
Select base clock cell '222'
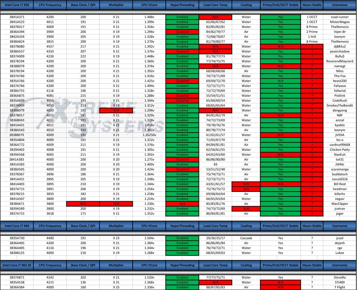[83, 56]
